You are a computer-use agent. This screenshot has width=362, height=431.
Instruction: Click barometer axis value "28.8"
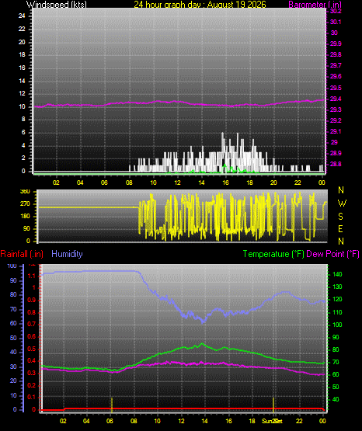tap(336, 164)
